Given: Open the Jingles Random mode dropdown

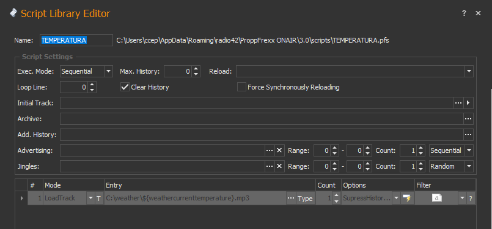Looking at the screenshot, I should 469,166.
